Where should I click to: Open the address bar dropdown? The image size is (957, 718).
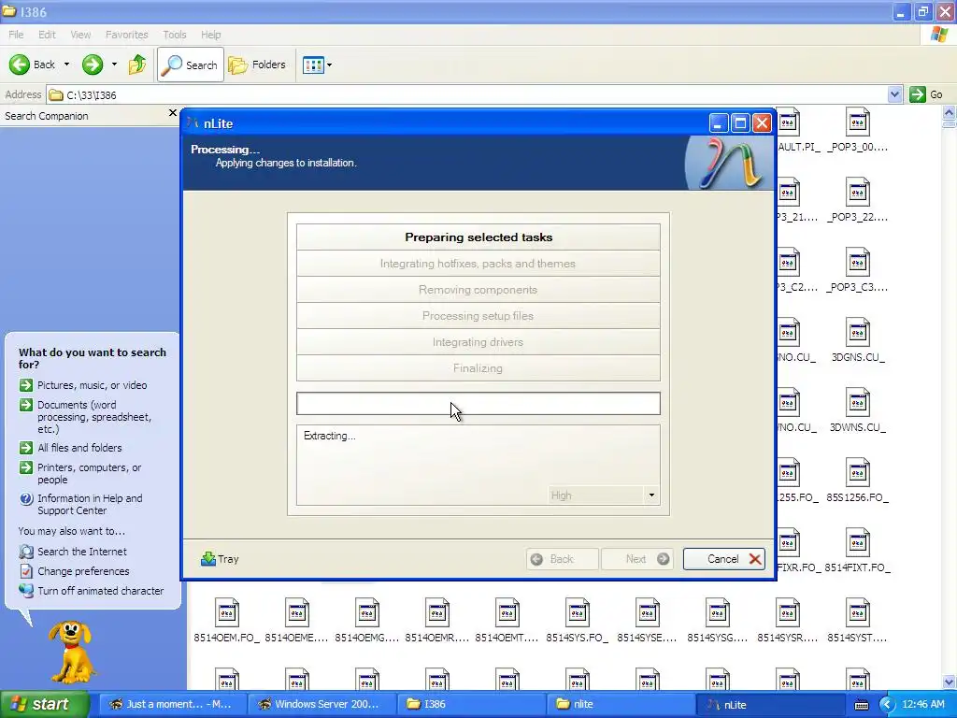[x=894, y=94]
